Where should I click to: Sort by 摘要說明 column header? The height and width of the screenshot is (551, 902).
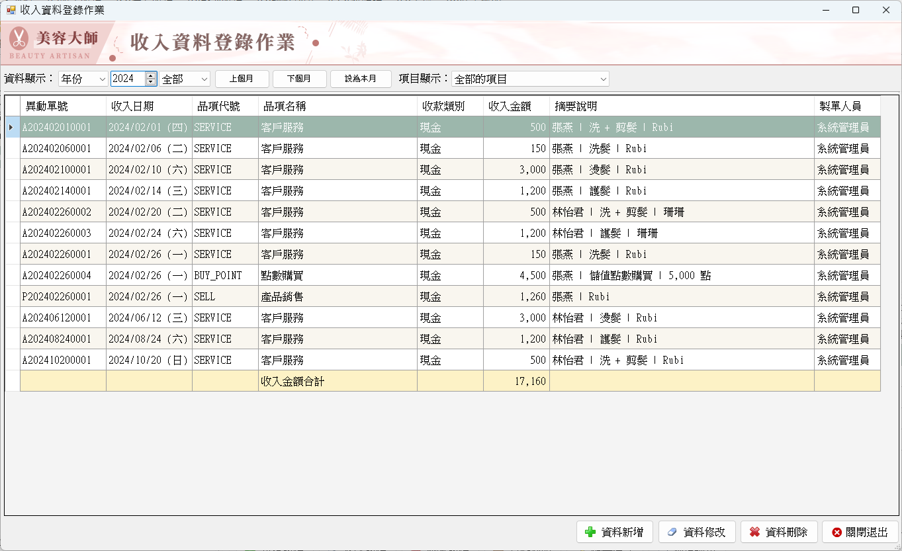coord(682,106)
